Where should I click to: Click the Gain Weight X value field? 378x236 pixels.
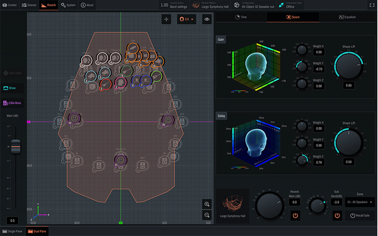[x=319, y=52]
